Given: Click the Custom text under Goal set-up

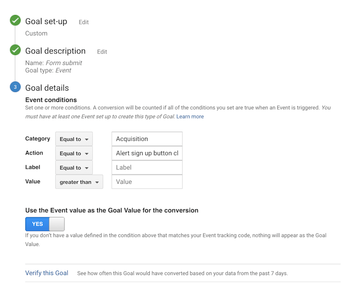Looking at the screenshot, I should point(36,33).
